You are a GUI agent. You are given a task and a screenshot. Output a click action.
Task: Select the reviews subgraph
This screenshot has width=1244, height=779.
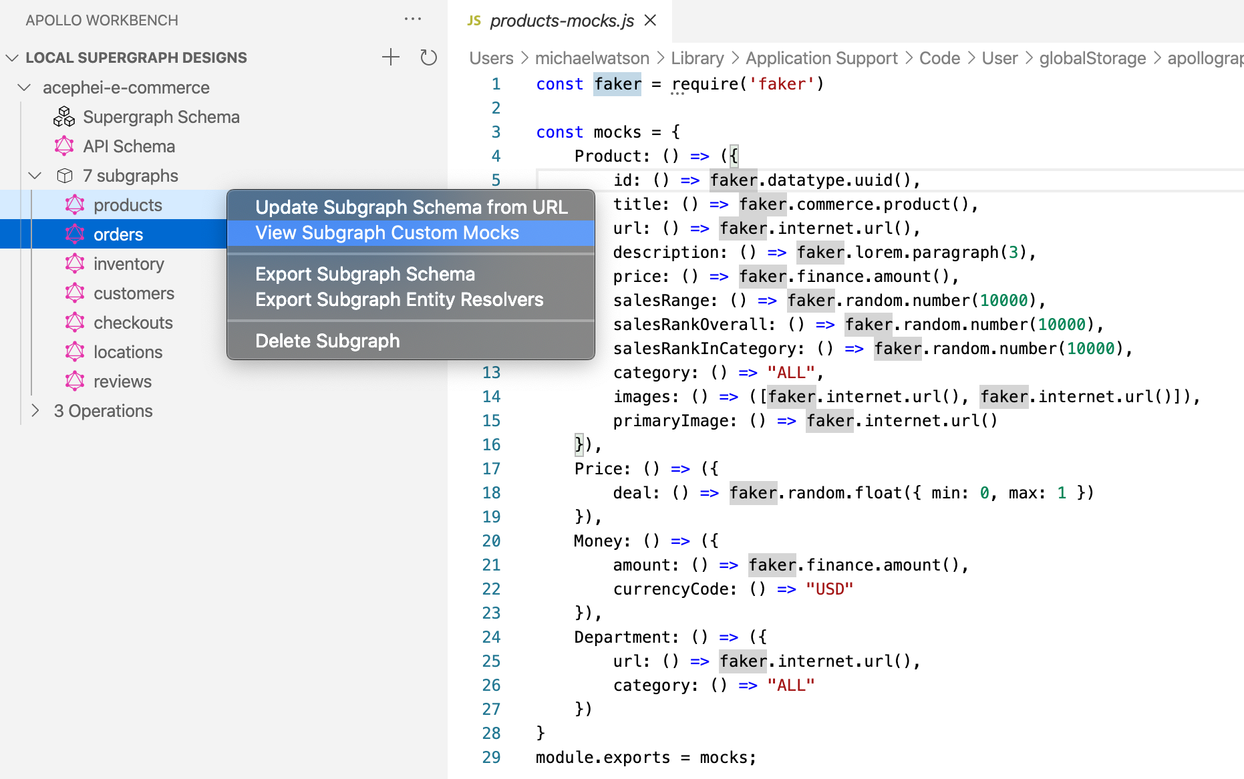[x=122, y=381]
